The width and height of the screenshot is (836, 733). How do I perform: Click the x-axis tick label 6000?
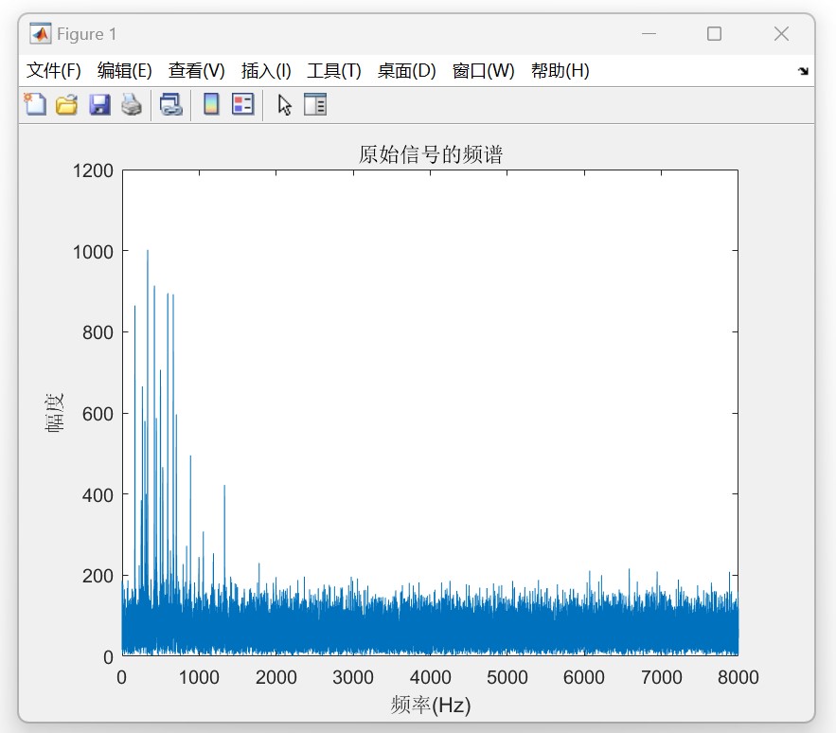(584, 677)
